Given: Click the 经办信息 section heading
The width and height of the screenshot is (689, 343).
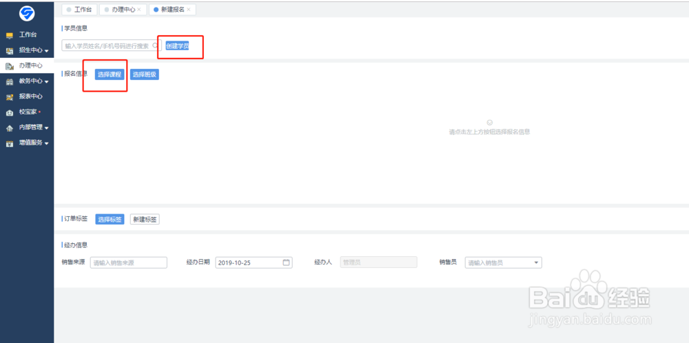Looking at the screenshot, I should pyautogui.click(x=76, y=245).
